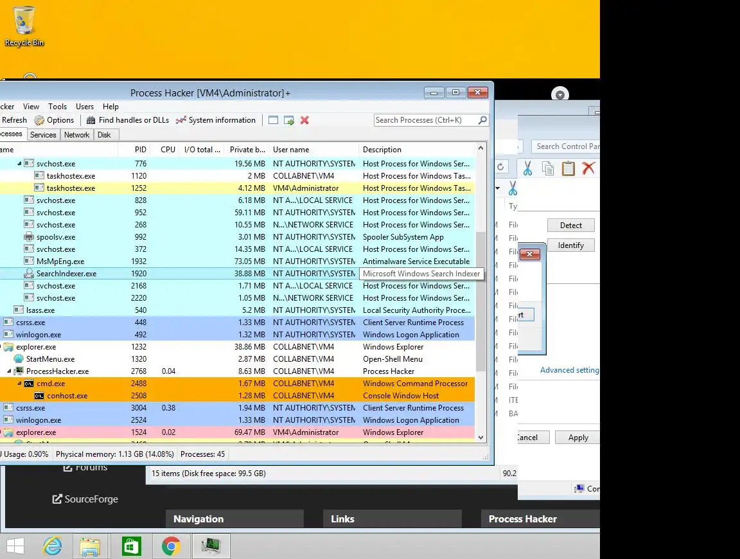Click the spoolsv.exe printer icon
Viewport: 740px width, 559px height.
29,237
